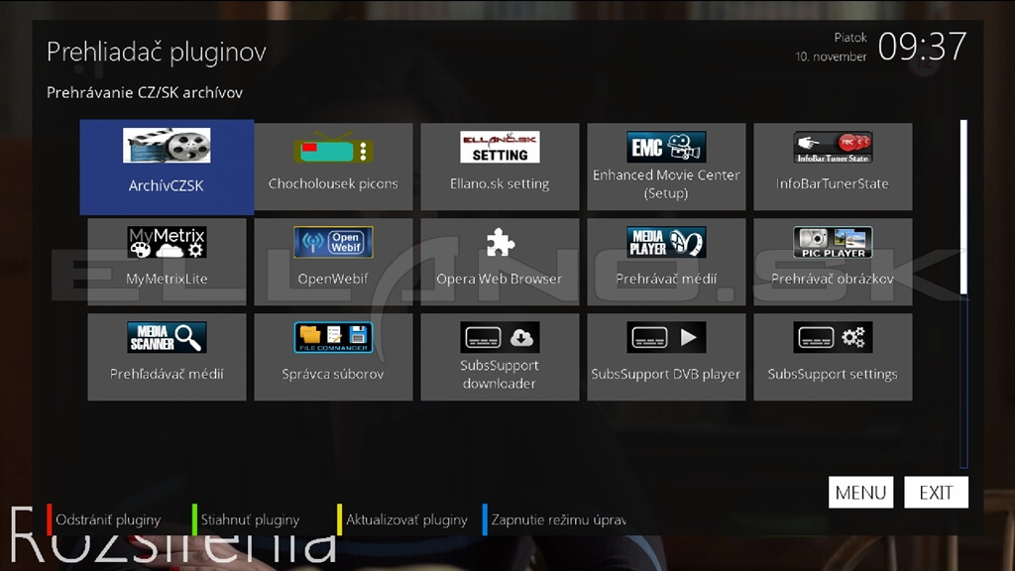Viewport: 1015px width, 571px height.
Task: Click the MENU button
Action: (860, 493)
